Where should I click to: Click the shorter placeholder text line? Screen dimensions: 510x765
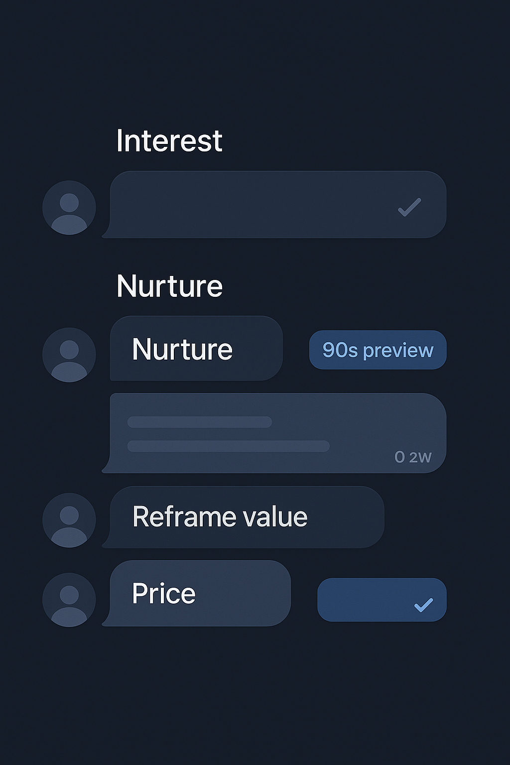coord(199,422)
